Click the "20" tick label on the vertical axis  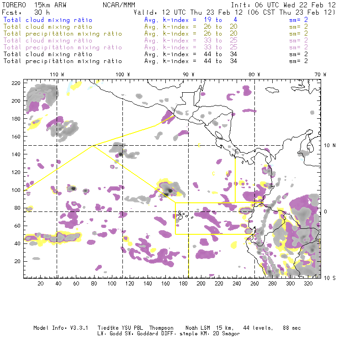(x=18, y=261)
